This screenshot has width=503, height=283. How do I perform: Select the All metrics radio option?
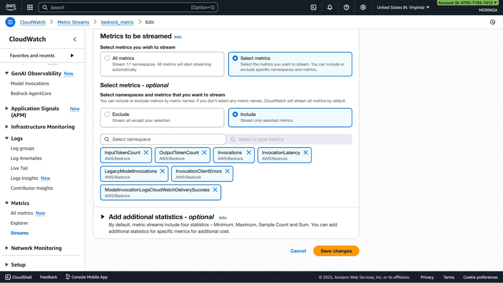107,58
